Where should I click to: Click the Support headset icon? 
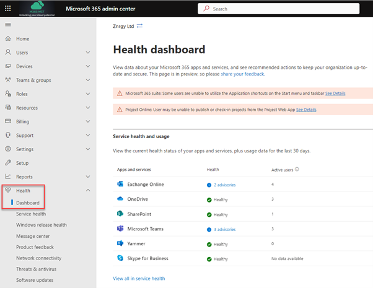click(x=8, y=135)
